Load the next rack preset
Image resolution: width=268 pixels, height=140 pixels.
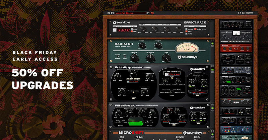click(112, 13)
